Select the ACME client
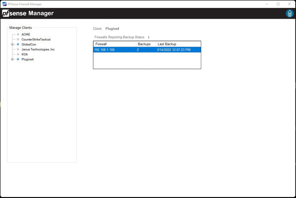Image resolution: width=296 pixels, height=198 pixels. click(26, 34)
